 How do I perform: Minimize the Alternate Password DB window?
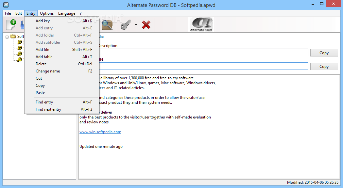[313, 4]
